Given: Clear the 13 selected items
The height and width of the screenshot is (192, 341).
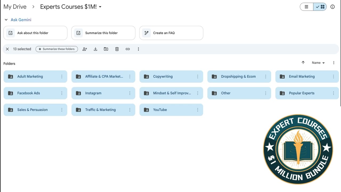Looking at the screenshot, I should (7, 49).
